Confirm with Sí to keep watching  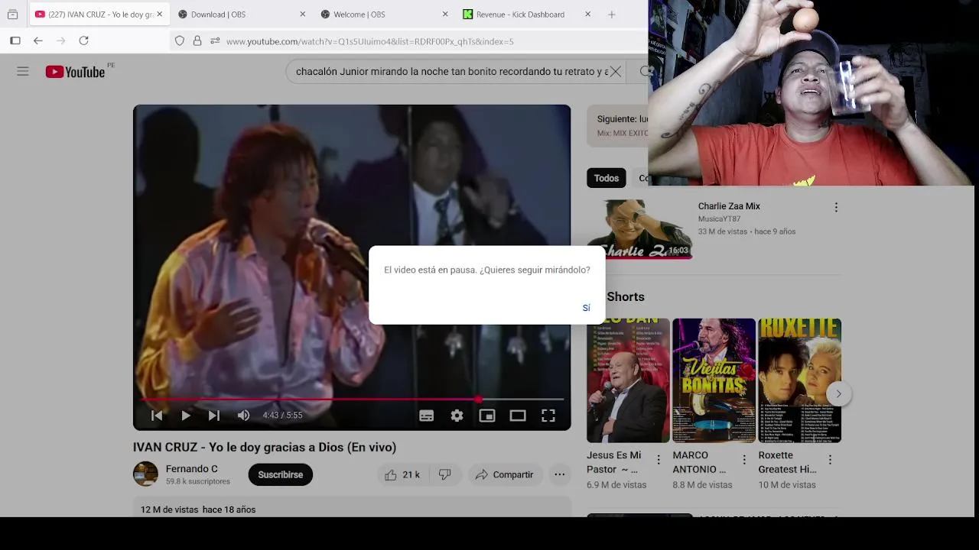(586, 308)
